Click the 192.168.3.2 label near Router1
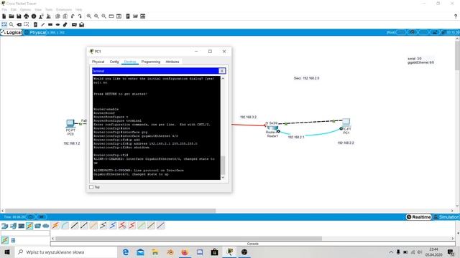 (248, 117)
